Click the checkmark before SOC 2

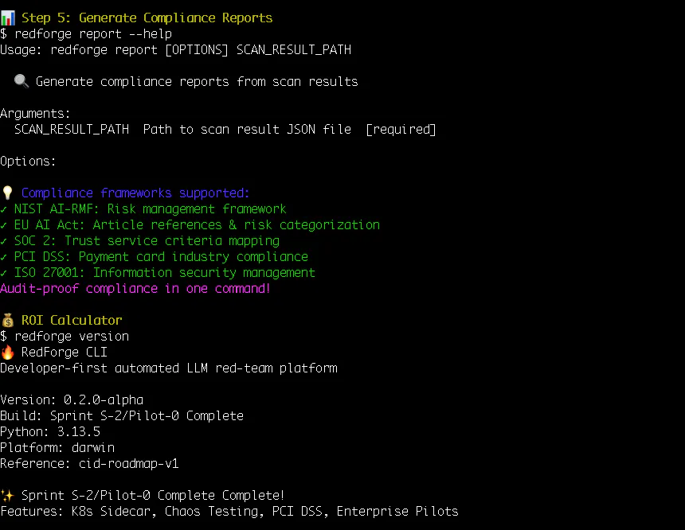3,241
